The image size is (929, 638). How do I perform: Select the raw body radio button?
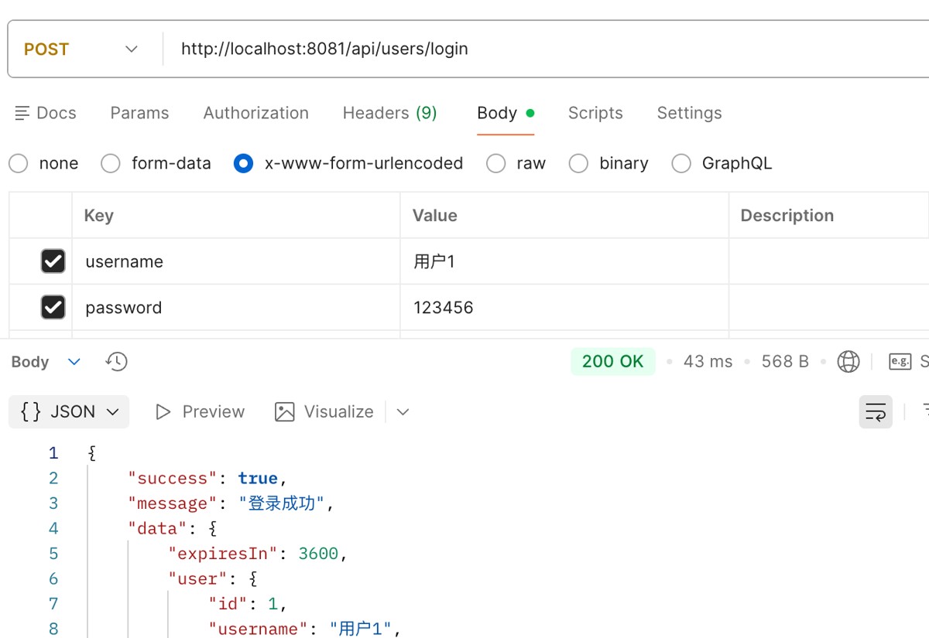496,163
